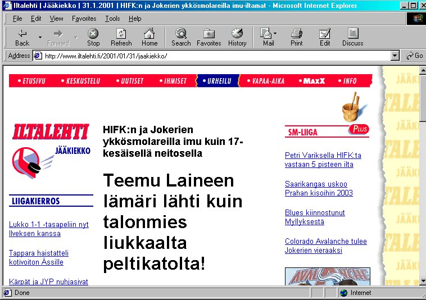Screen dimensions: 426x300
Task: Open the Edit menu
Action: point(36,19)
